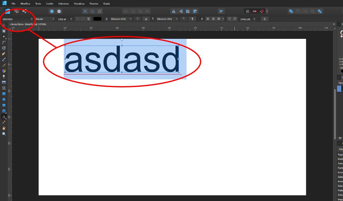Viewport: 343px width, 201px height.
Task: Enable justified text alignment
Action: pyautogui.click(x=218, y=19)
